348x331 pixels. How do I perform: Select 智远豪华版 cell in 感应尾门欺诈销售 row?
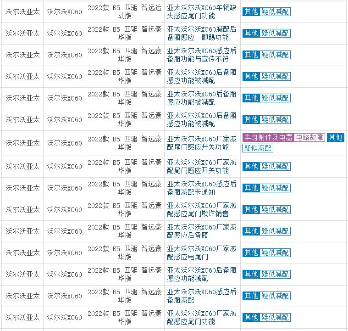125,210
